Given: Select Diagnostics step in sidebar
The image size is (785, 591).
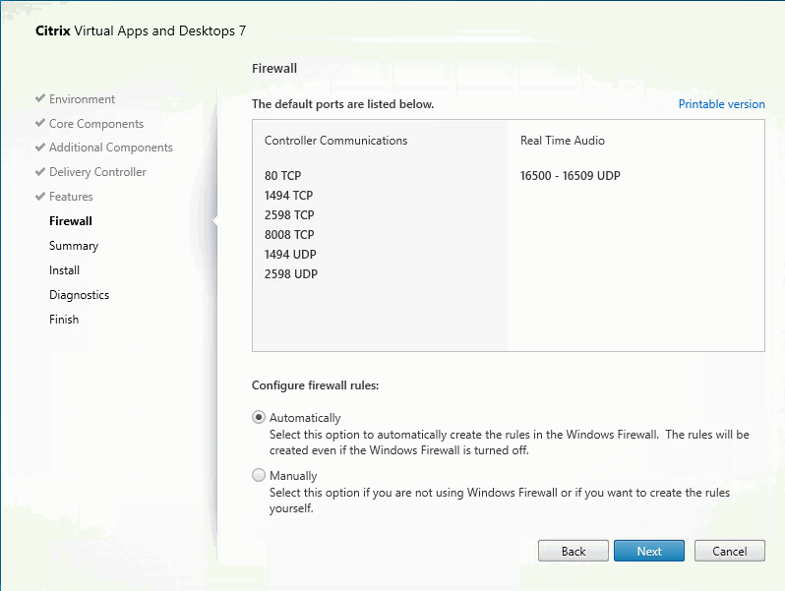Looking at the screenshot, I should pos(79,295).
